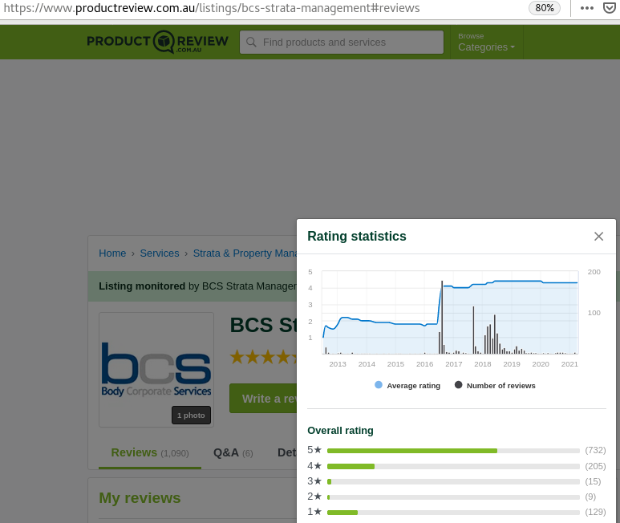Click the 1 photo badge
The height and width of the screenshot is (523, 620).
click(191, 415)
